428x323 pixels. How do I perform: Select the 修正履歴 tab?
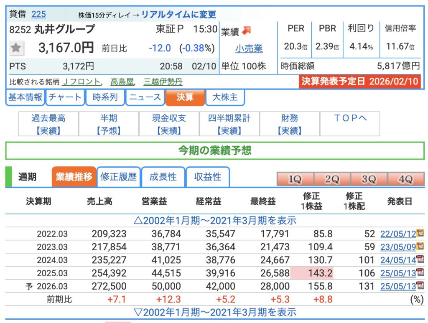119,177
